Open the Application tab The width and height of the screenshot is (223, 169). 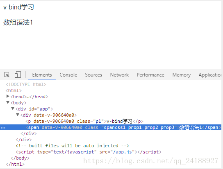(x=210, y=75)
